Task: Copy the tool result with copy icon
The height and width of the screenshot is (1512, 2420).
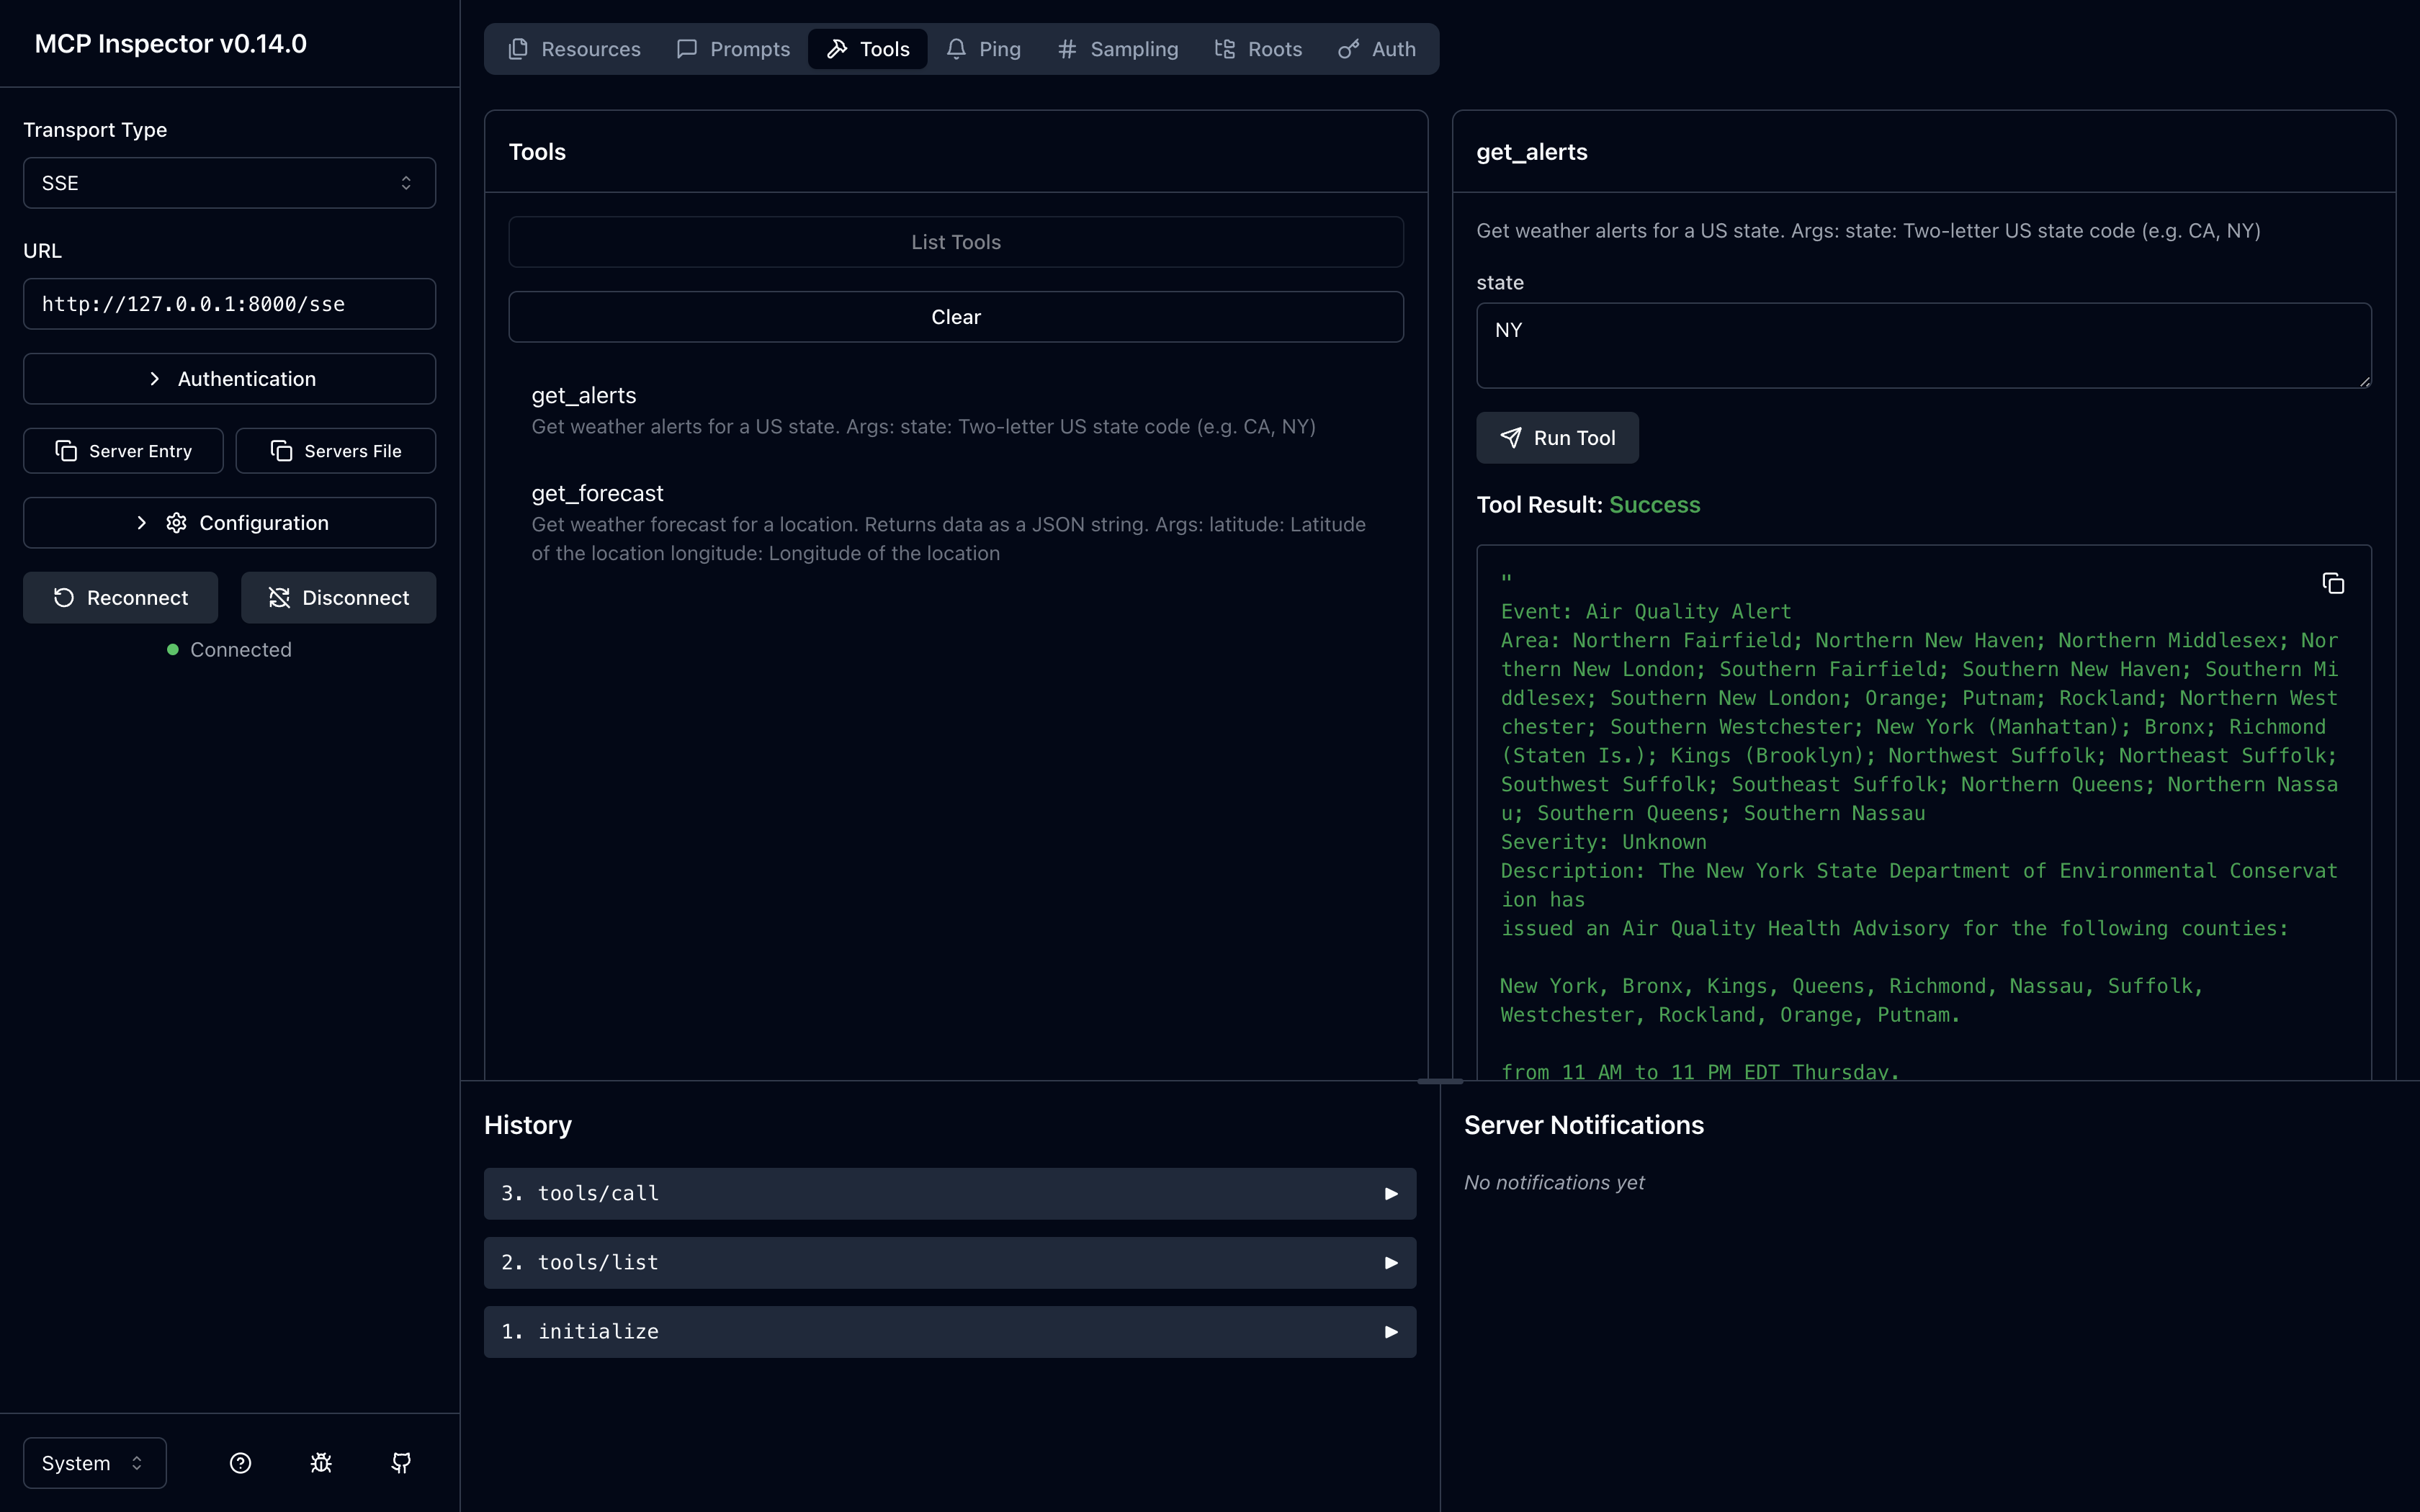Action: point(2333,583)
